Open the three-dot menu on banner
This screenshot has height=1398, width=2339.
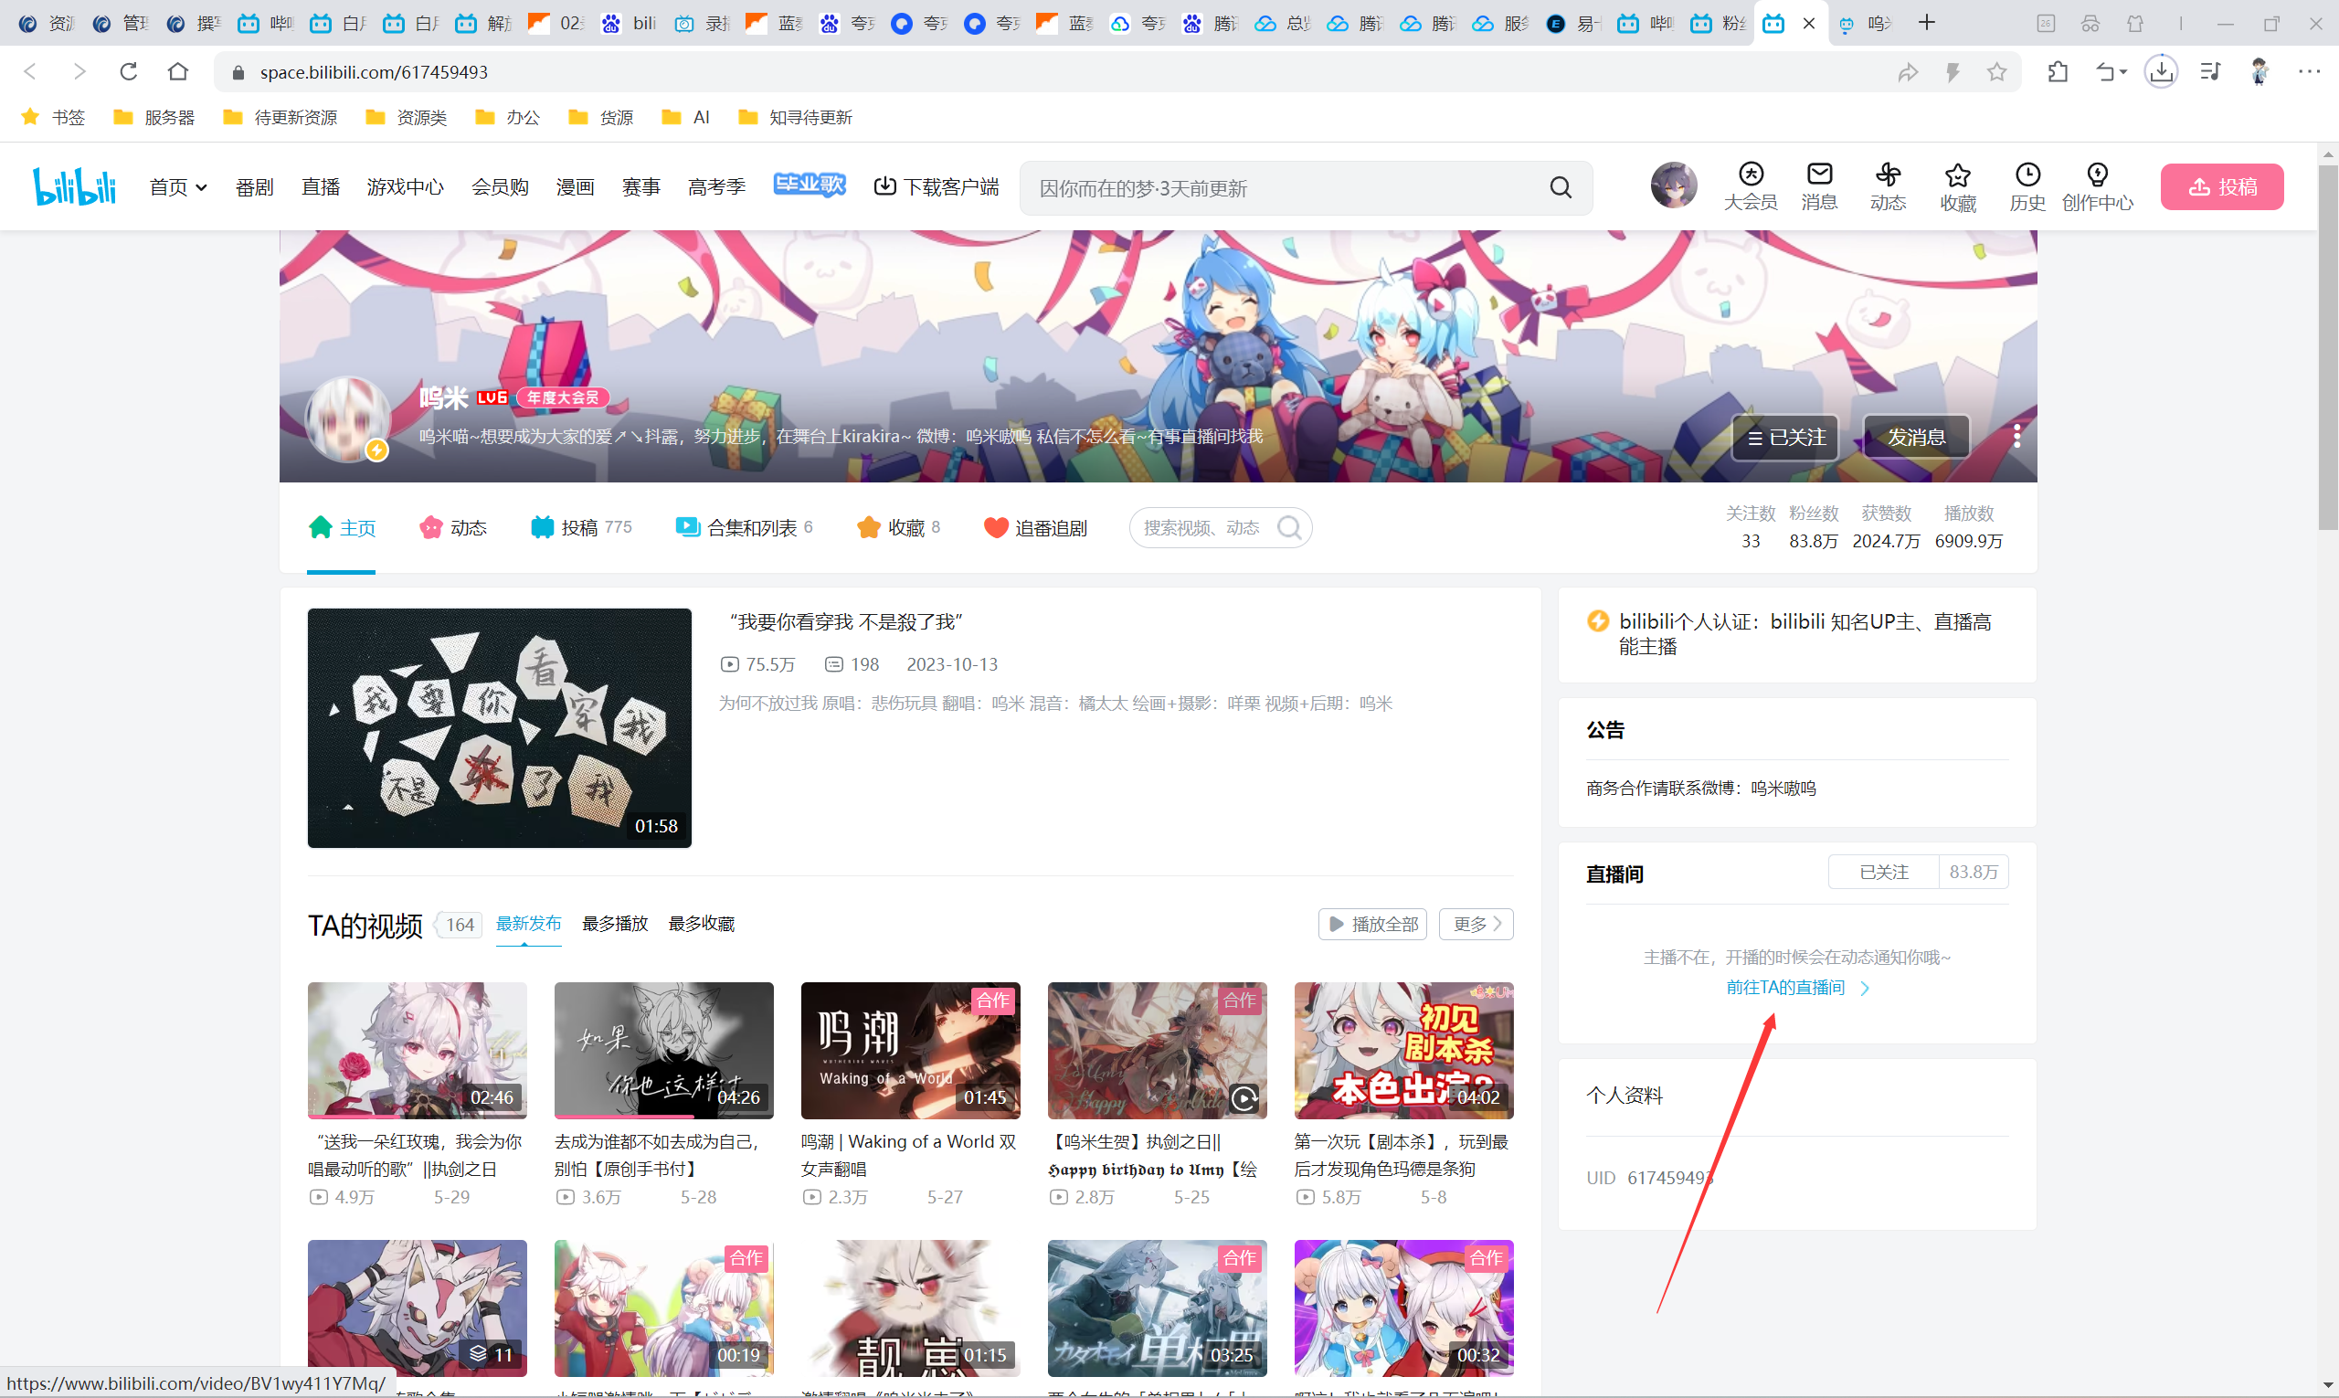pos(2016,436)
